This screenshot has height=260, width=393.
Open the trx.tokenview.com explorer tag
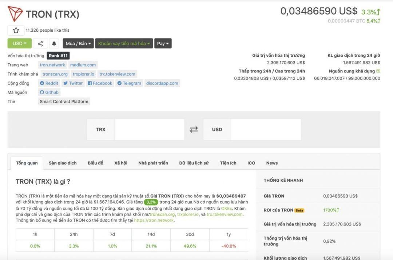(117, 74)
